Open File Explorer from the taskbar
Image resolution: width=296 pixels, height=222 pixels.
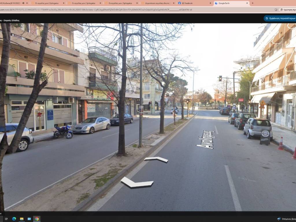tap(22, 219)
